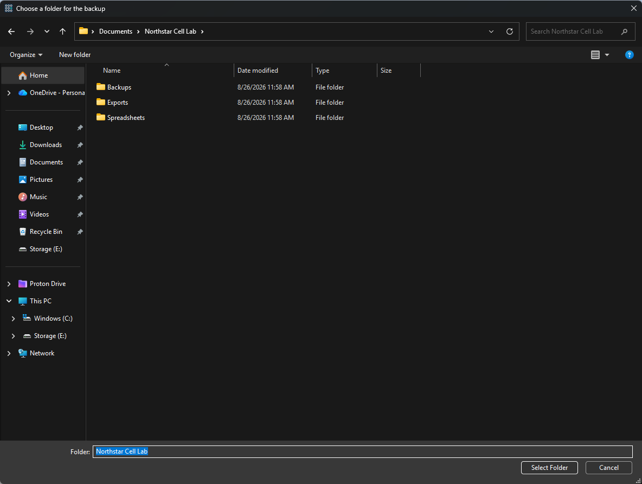Click Northstar Cell Lab in the breadcrumb

(x=170, y=31)
